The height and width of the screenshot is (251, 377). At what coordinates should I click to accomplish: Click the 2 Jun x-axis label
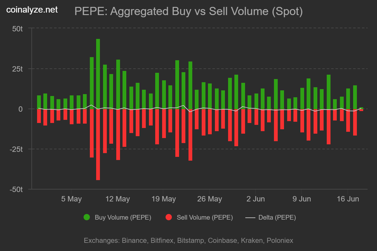click(255, 199)
